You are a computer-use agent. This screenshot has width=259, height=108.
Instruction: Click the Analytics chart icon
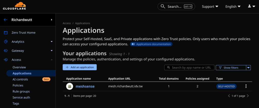point(6,42)
